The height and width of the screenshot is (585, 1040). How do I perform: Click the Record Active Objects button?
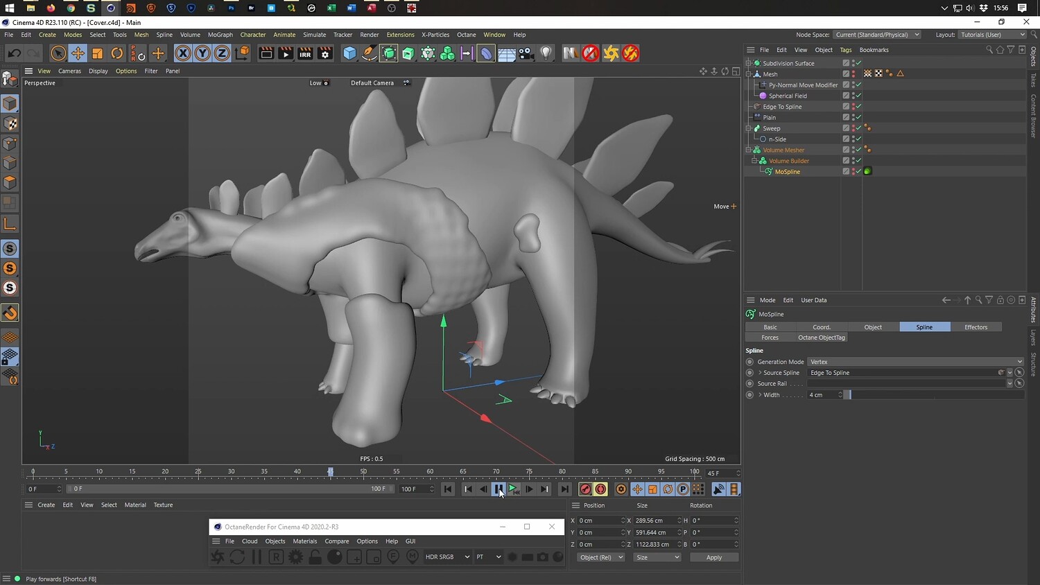click(x=585, y=489)
